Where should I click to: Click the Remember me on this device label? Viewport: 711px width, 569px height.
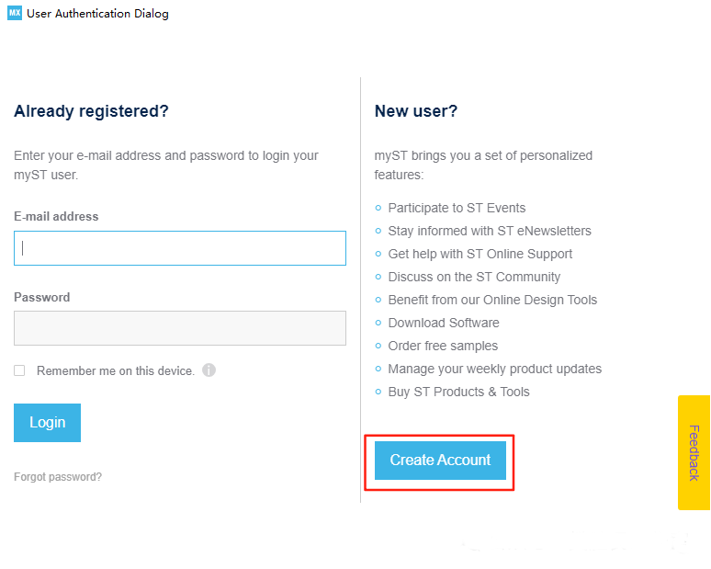[116, 371]
